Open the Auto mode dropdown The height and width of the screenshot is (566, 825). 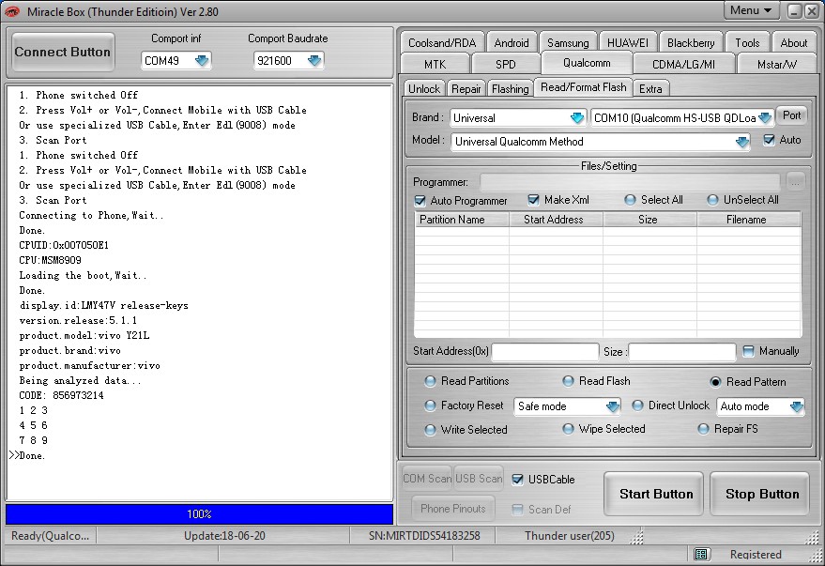[x=796, y=406]
